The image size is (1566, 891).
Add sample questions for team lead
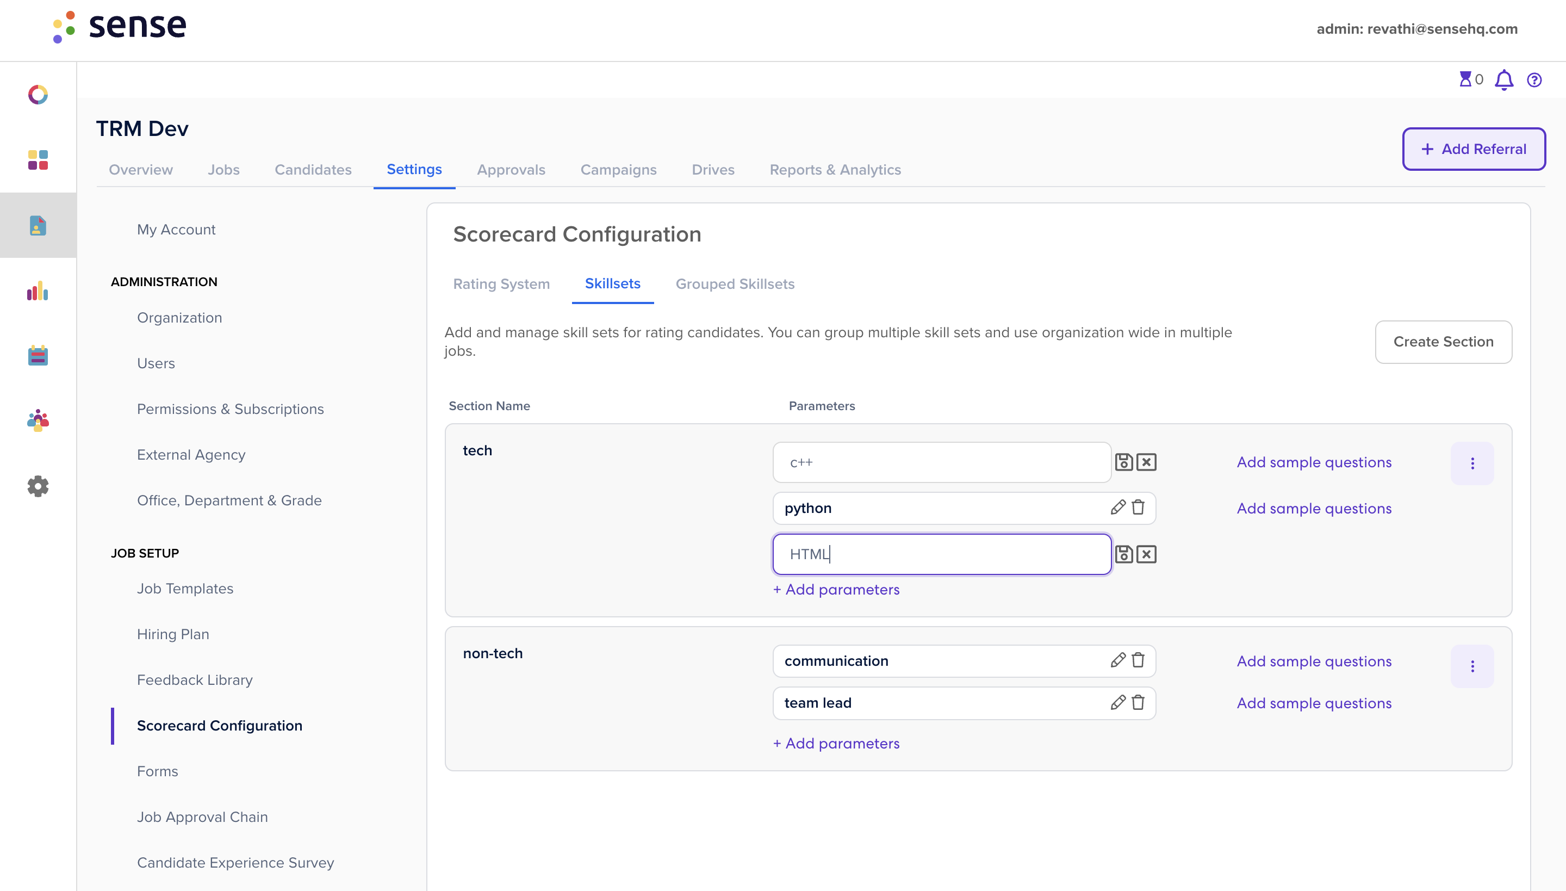1314,703
